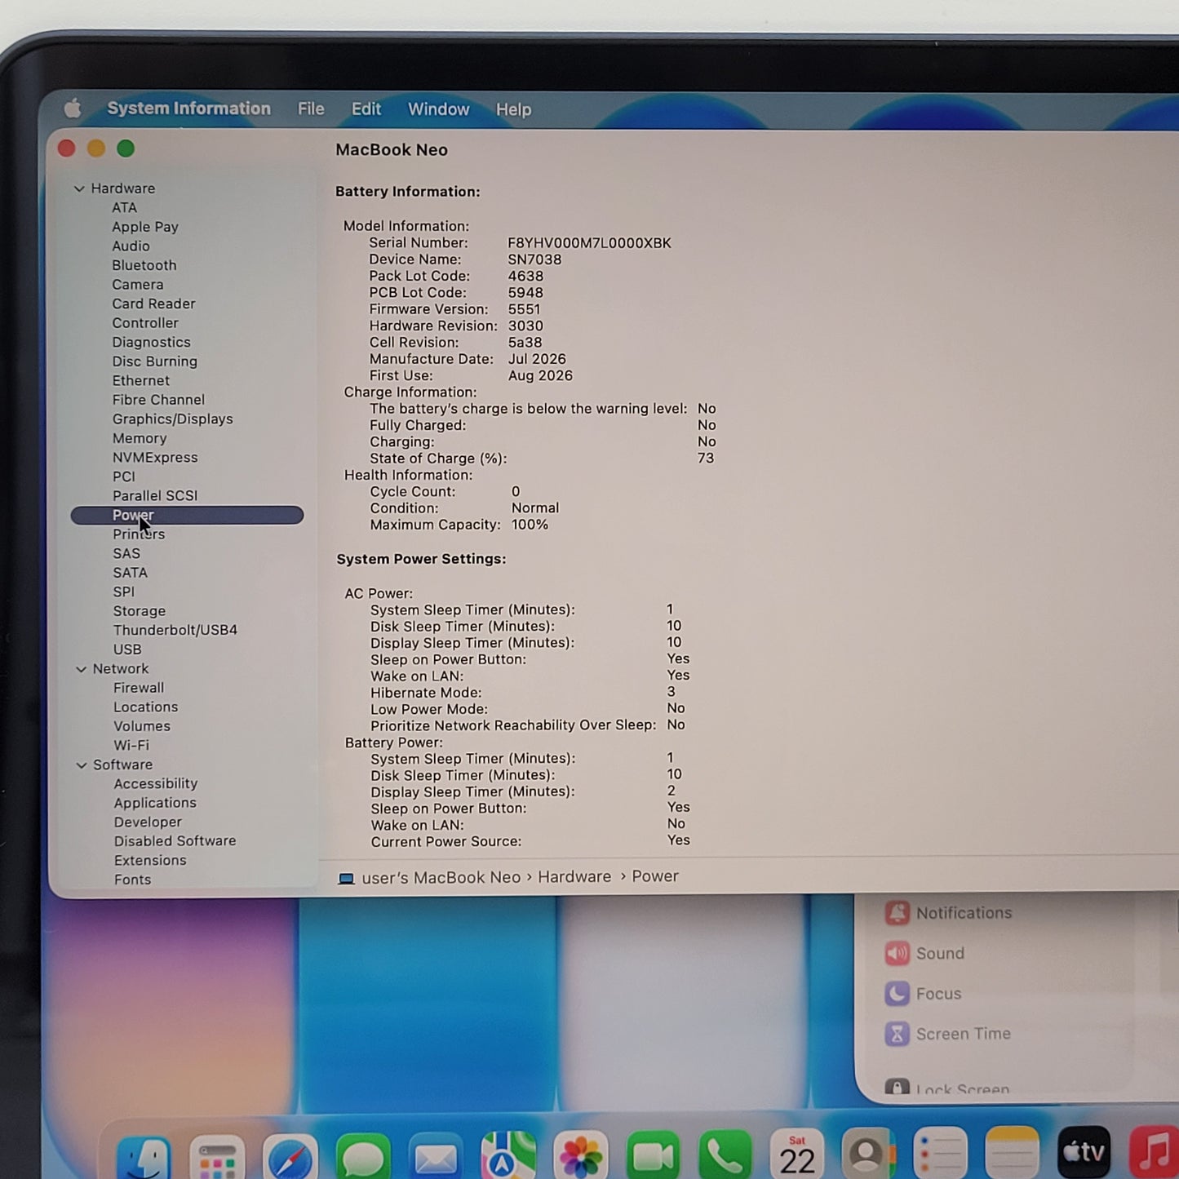Open Notes app in the Dock
Screen dimensions: 1179x1179
1012,1153
